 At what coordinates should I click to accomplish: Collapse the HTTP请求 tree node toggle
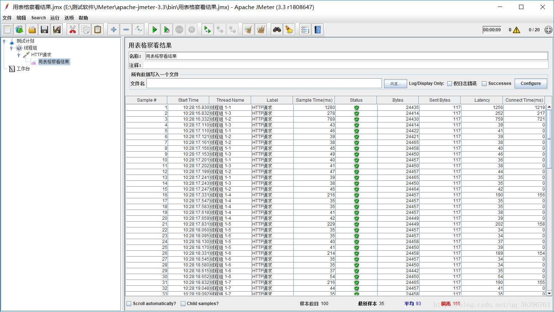coord(19,55)
